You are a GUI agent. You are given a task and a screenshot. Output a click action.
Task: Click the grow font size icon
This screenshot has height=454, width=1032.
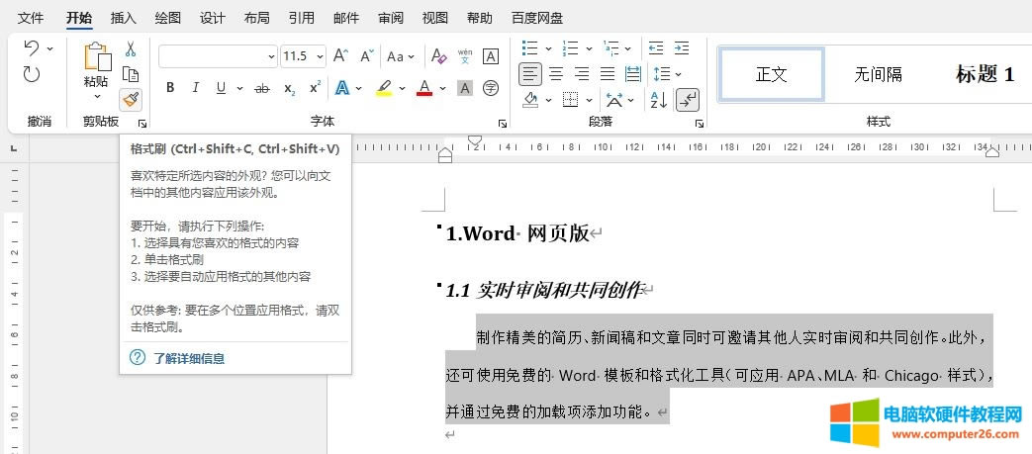(340, 56)
